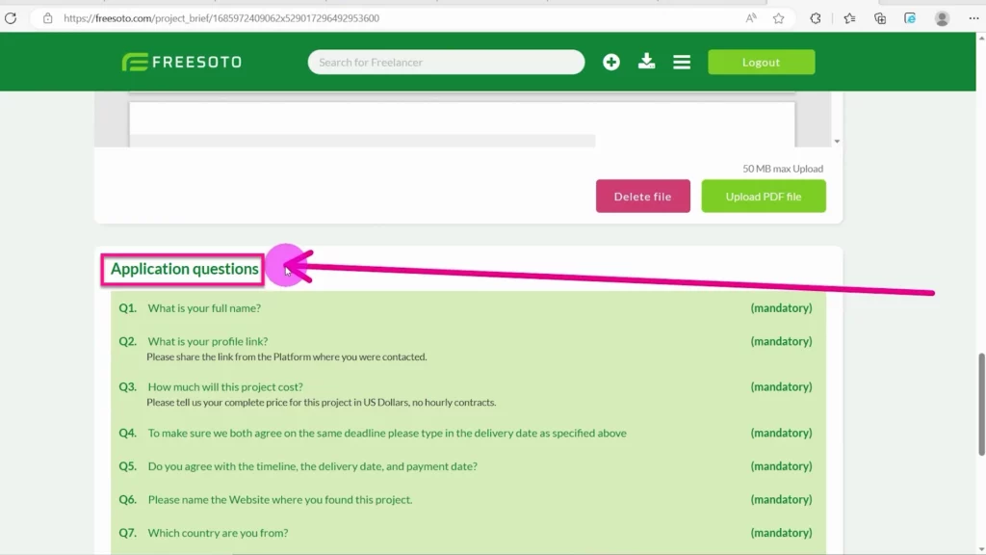Select Q3 'How much will this project cost?'
Screen dimensions: 986x555
pos(225,386)
